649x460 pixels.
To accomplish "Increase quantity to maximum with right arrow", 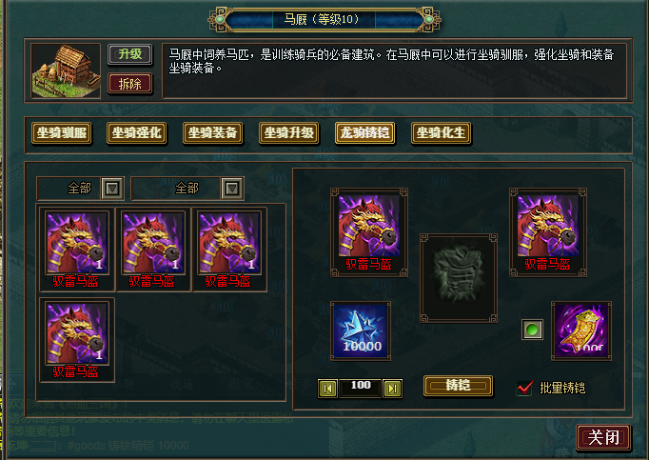I will point(392,389).
